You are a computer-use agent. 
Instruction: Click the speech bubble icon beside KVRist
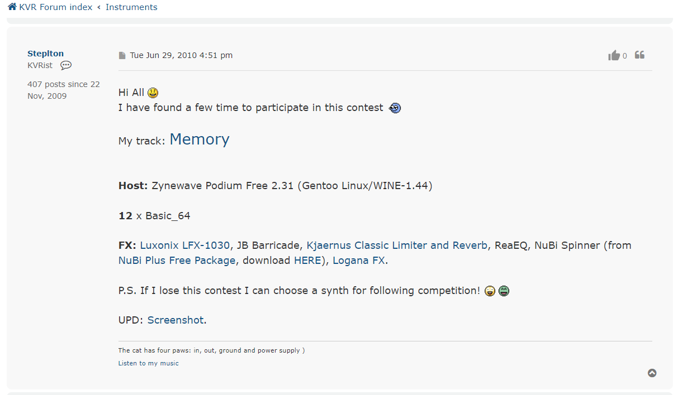tap(66, 65)
